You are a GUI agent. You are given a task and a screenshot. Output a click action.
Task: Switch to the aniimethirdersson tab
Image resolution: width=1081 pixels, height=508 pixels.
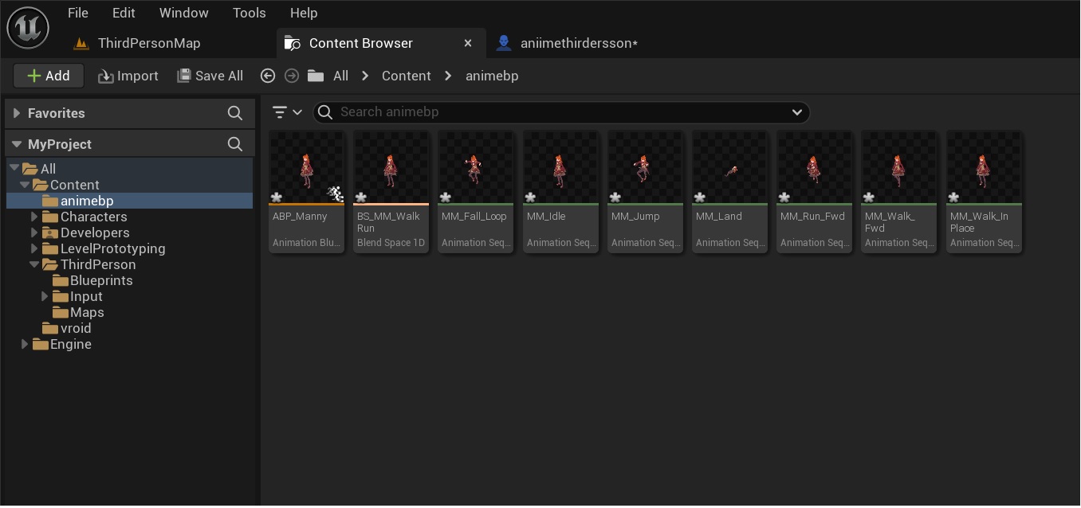tap(567, 43)
